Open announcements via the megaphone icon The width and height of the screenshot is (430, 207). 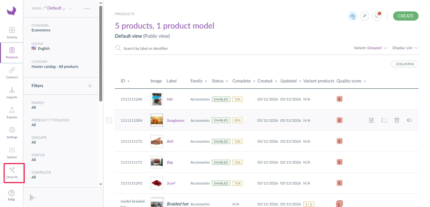point(364,16)
